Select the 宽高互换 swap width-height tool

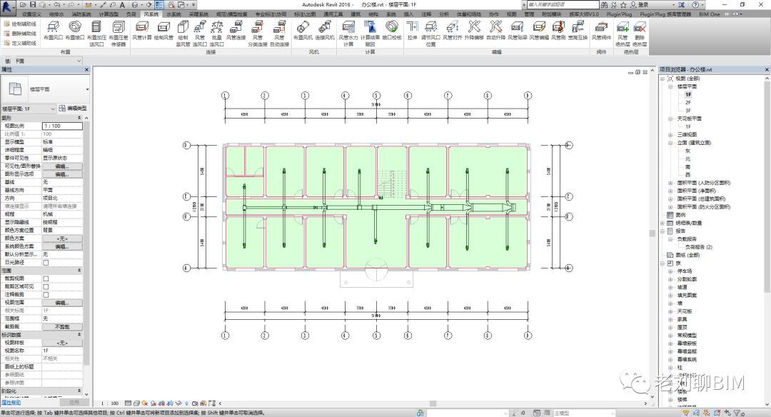578,31
